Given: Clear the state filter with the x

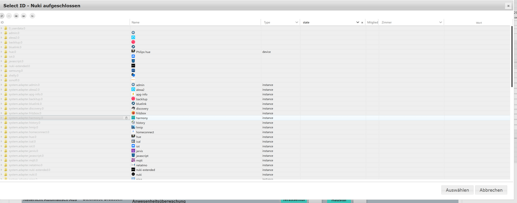Looking at the screenshot, I should (362, 22).
